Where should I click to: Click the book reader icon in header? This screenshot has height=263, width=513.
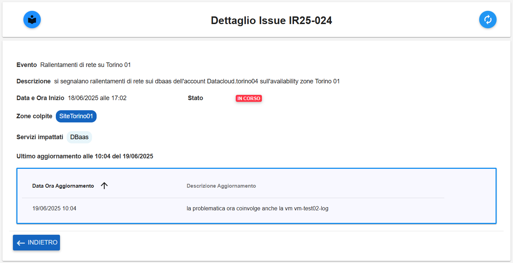coord(32,20)
